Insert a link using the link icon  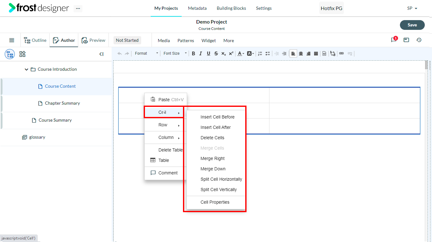point(341,53)
